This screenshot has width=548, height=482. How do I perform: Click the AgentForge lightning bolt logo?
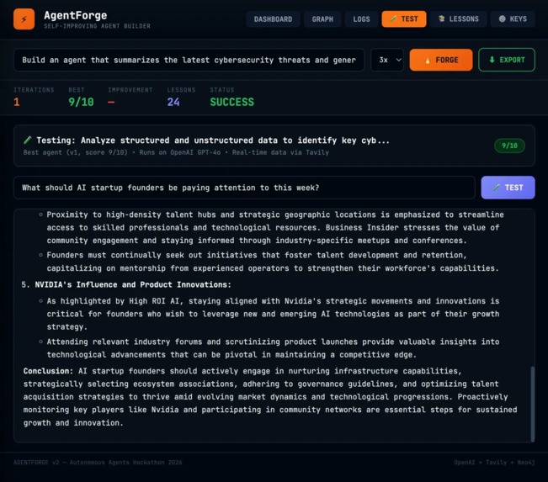24,19
